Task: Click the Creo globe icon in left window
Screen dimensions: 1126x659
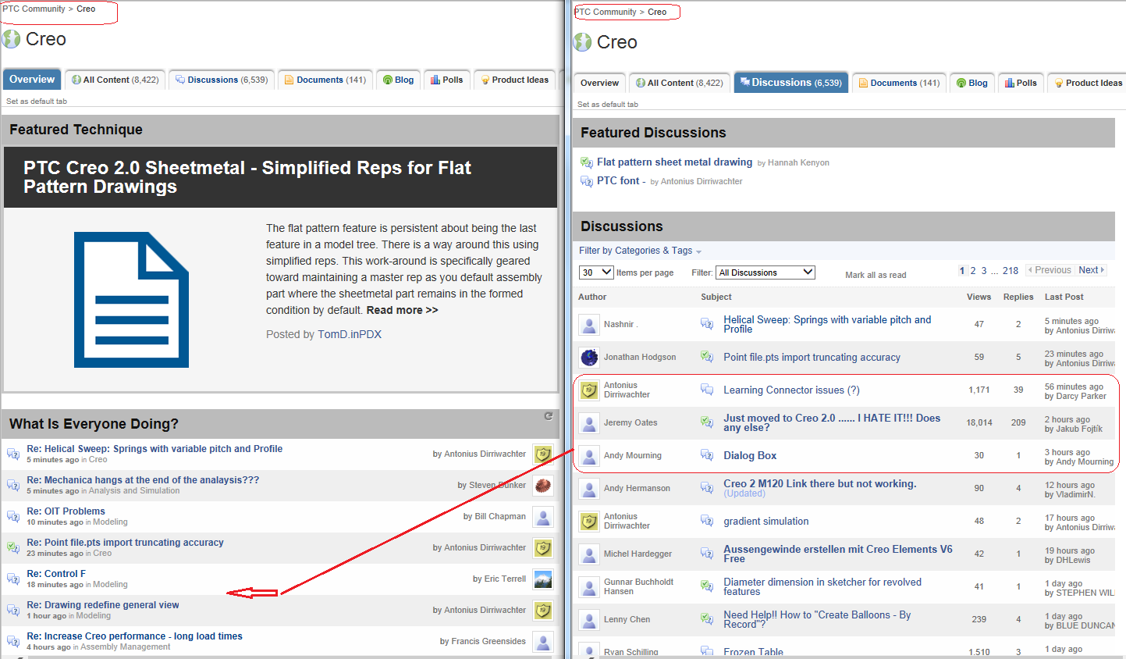Action: [11, 39]
